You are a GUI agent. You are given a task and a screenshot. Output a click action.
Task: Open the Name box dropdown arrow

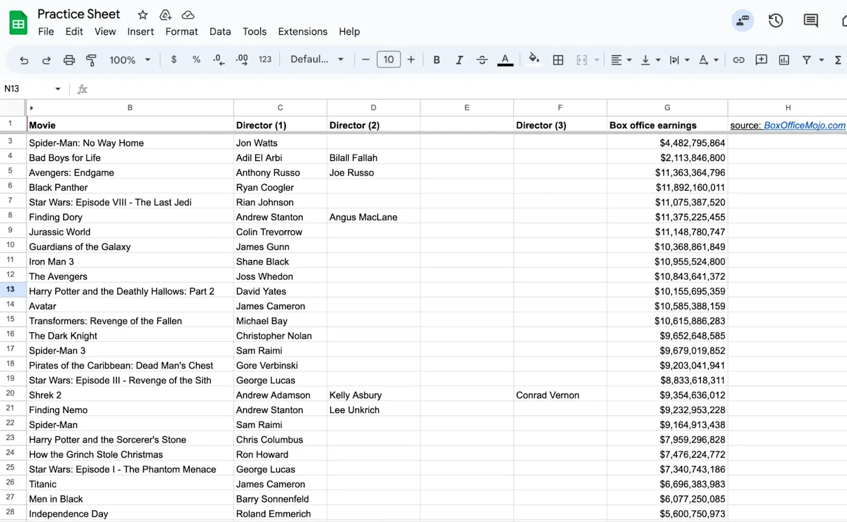(58, 89)
